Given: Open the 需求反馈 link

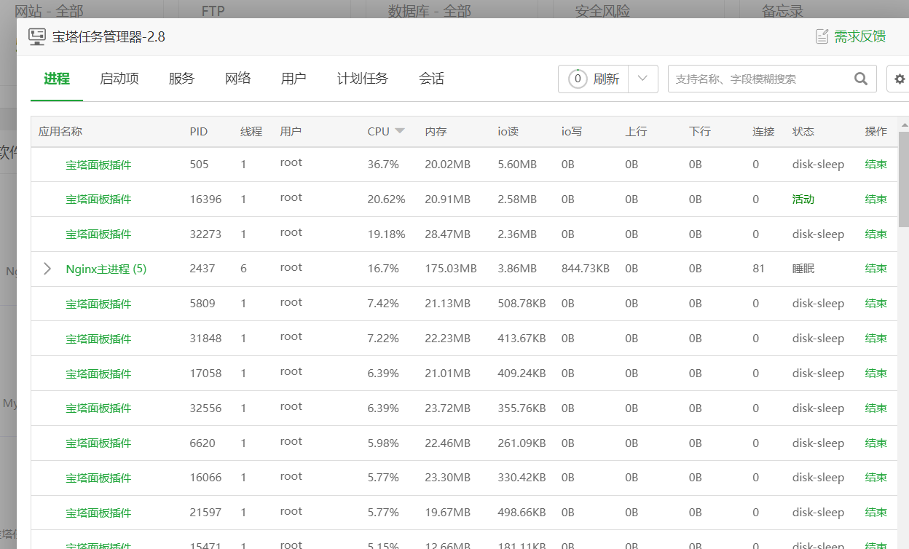Looking at the screenshot, I should (x=860, y=36).
